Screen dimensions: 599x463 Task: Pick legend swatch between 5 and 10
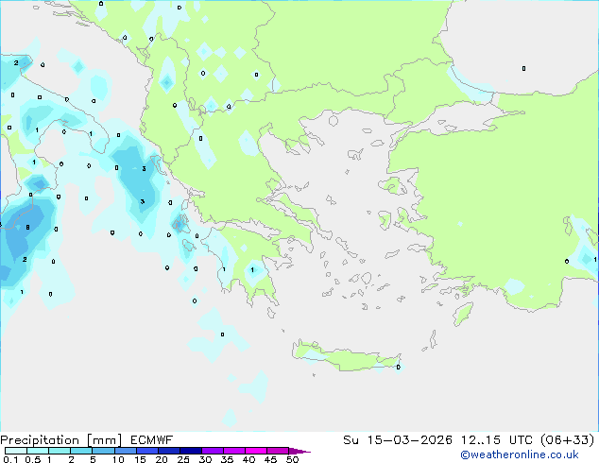pos(103,451)
